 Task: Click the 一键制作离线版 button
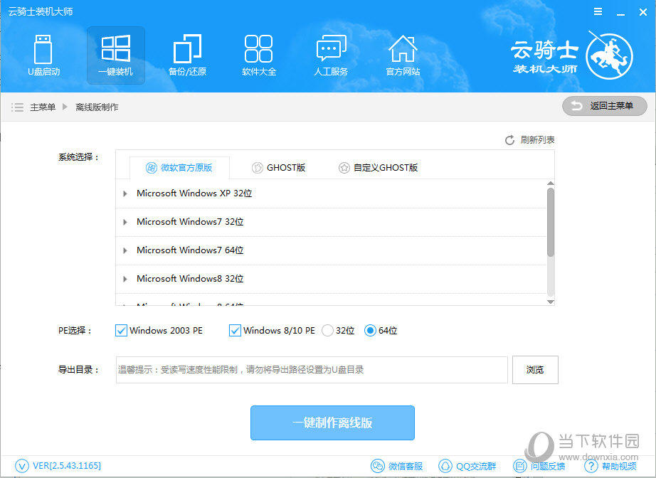point(332,423)
